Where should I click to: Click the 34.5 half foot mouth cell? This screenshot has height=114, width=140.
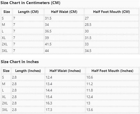click(x=111, y=51)
